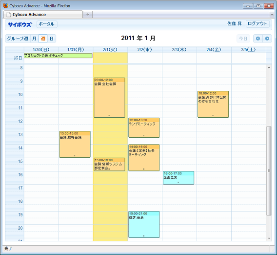Screen dimensions: 277x255
Task: Click resize handle of 10:00-12:00 Friday event
Action: pyautogui.click(x=213, y=116)
